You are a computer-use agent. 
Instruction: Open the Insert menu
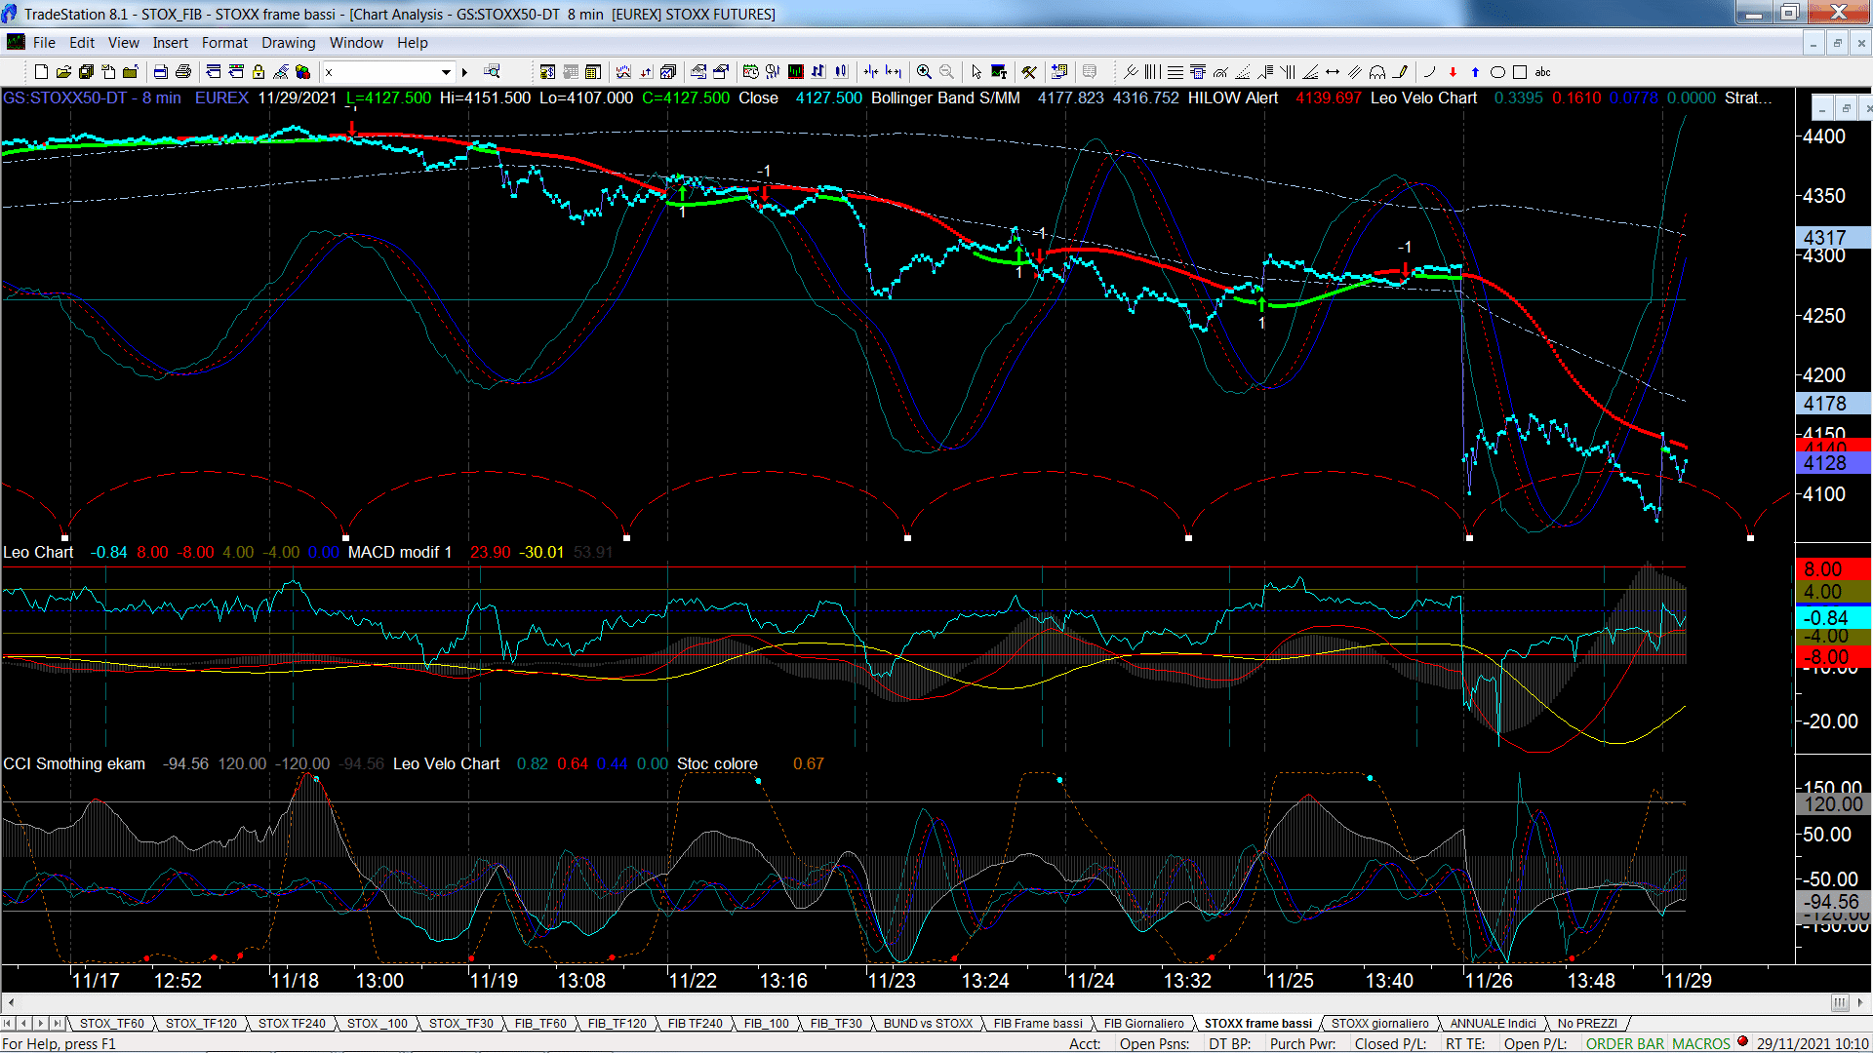click(x=171, y=43)
